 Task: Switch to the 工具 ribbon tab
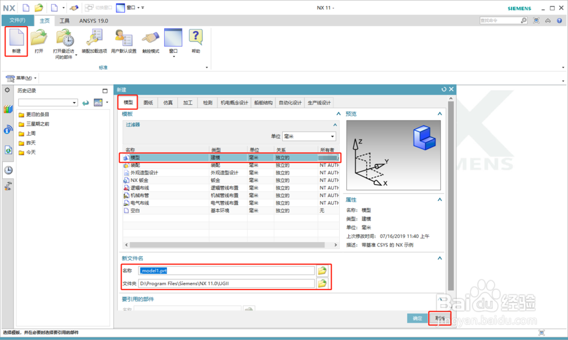click(65, 20)
